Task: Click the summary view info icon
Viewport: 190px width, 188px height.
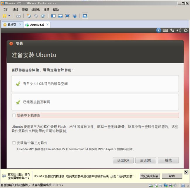Action: [x=75, y=16]
